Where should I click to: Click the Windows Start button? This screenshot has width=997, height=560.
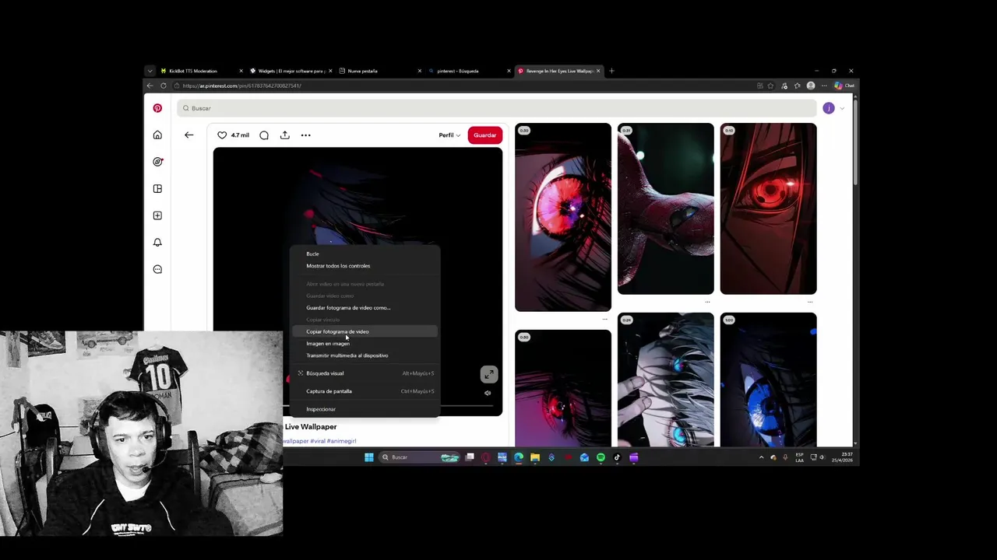(x=369, y=457)
